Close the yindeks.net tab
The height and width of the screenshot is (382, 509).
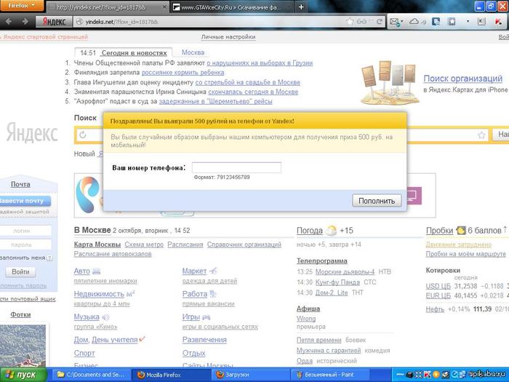pyautogui.click(x=164, y=7)
